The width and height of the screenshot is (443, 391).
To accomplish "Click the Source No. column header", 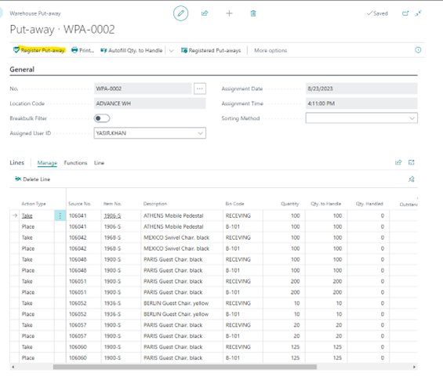I will [79, 204].
